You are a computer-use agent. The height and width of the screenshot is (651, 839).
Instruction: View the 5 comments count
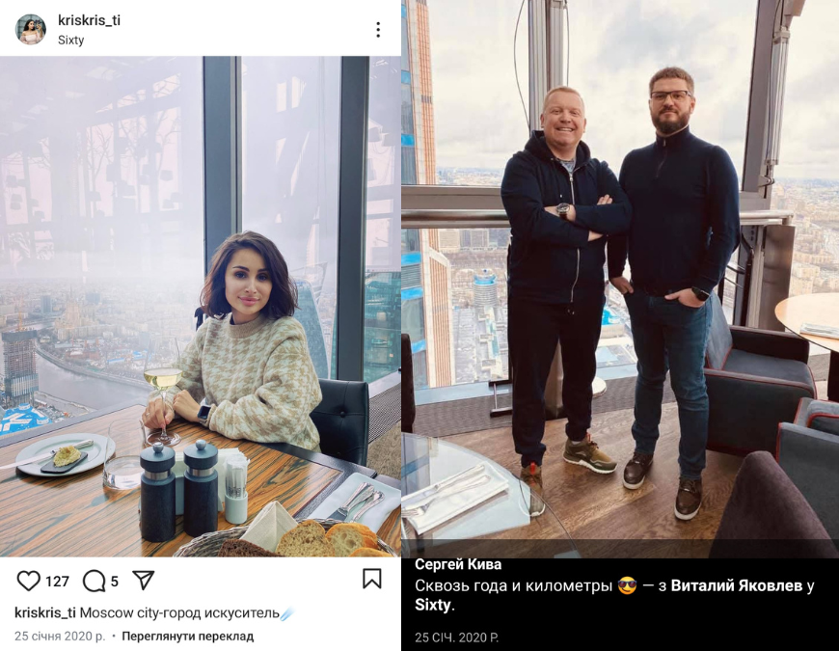point(114,582)
